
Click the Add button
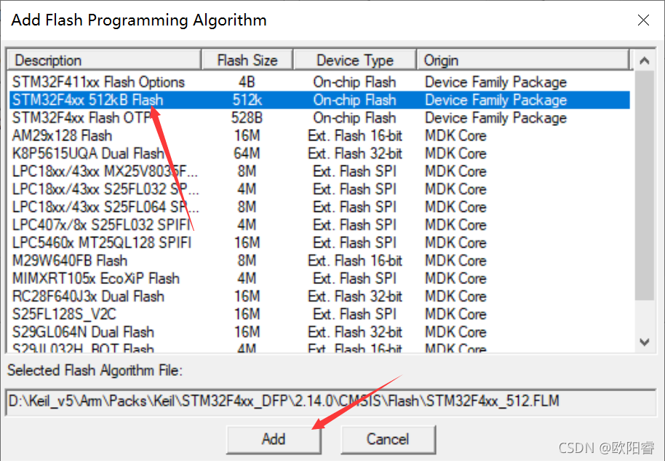tap(274, 439)
